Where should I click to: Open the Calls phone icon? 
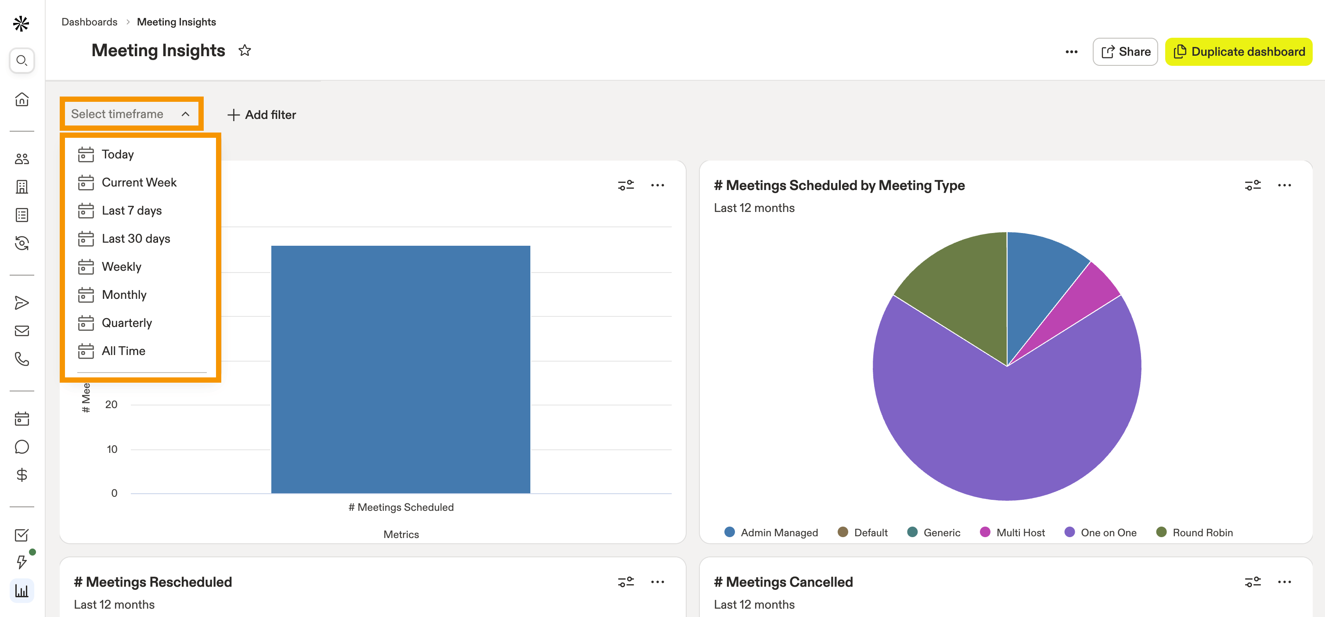(x=22, y=359)
